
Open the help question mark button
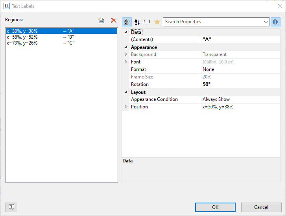(11, 207)
